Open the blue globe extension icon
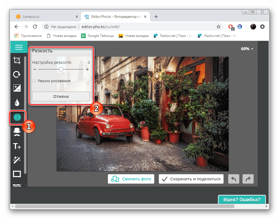Viewport: 279px width, 219px height. (x=240, y=27)
